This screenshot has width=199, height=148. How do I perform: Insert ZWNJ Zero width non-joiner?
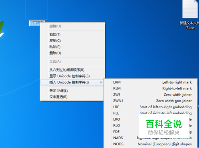(150, 101)
